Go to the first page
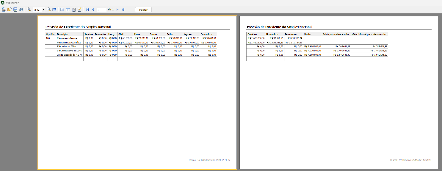 pos(88,10)
